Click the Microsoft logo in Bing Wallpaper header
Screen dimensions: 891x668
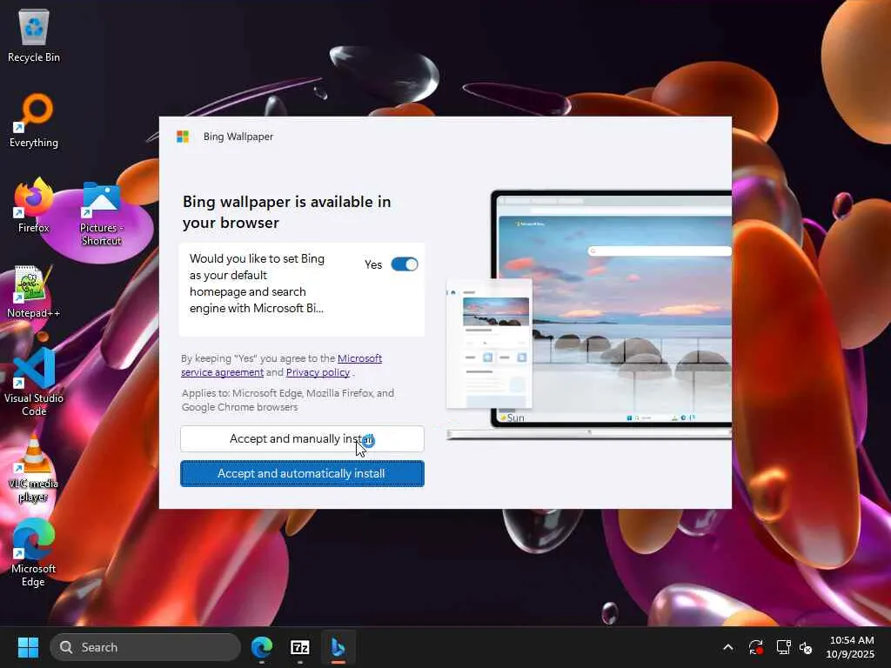click(183, 137)
